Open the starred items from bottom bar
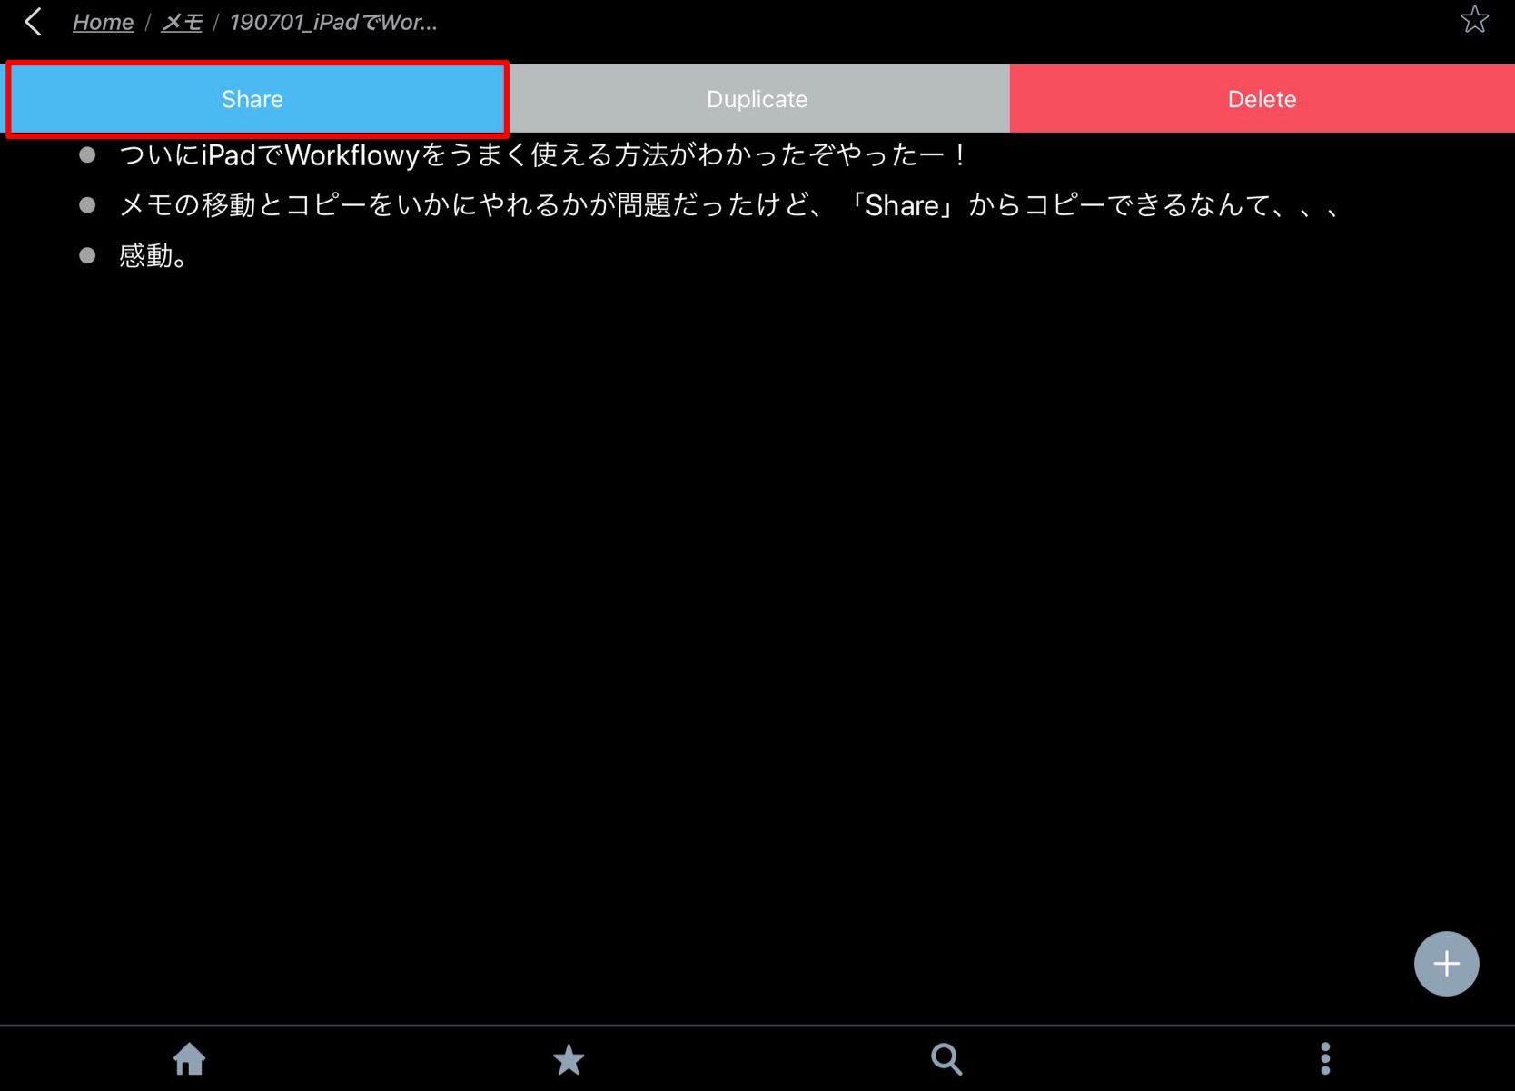Viewport: 1515px width, 1091px height. coord(568,1058)
